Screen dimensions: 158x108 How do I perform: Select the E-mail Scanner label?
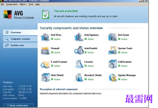pyautogui.click(x=59, y=62)
